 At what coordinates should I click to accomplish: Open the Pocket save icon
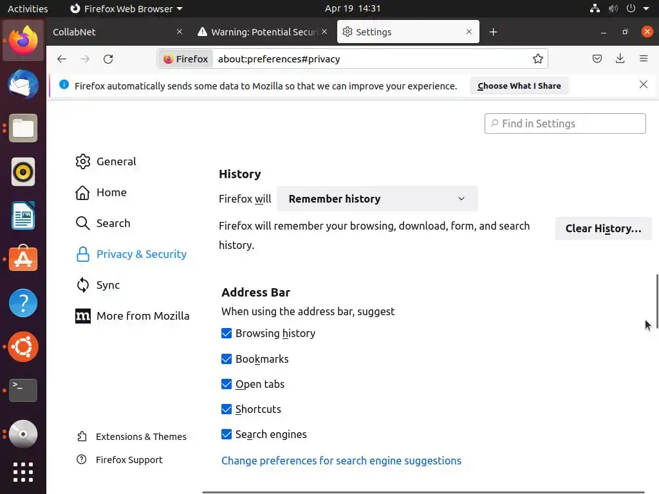click(597, 59)
